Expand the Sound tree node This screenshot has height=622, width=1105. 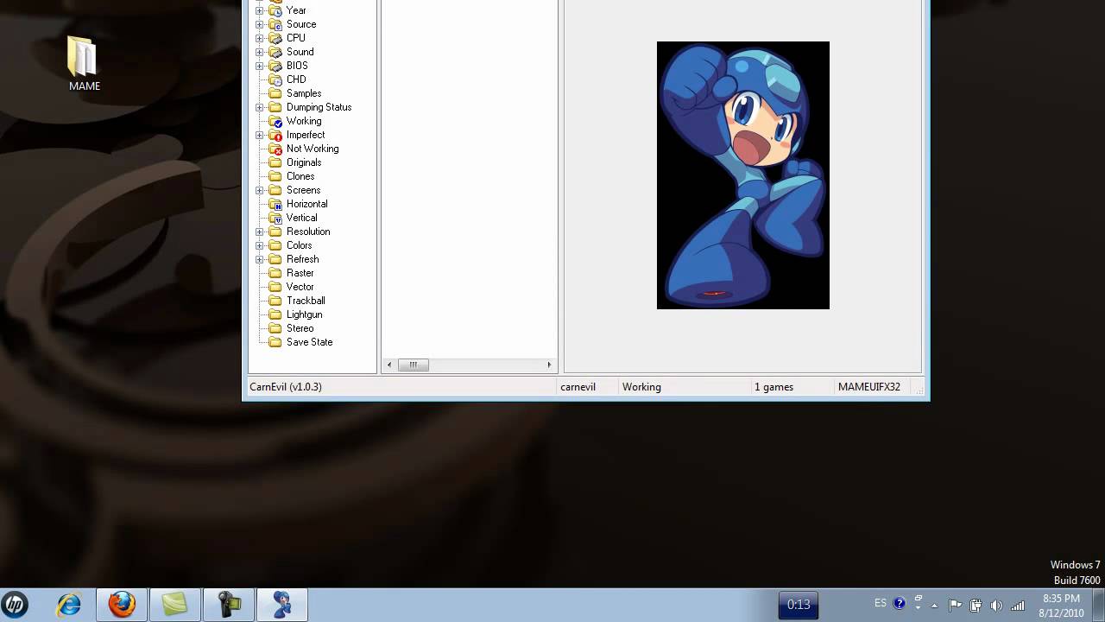[259, 52]
